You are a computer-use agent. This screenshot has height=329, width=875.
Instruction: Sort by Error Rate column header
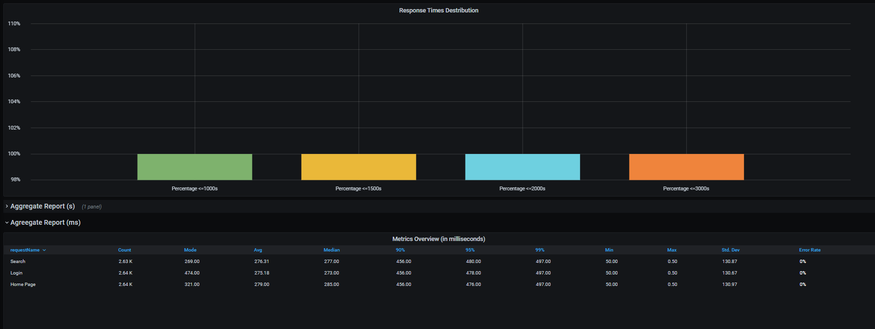click(x=810, y=250)
